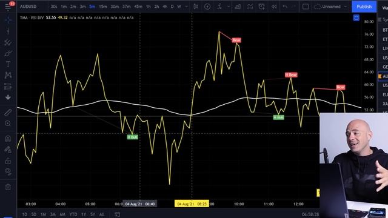This screenshot has width=388, height=218.
Task: Switch to the 3m timeframe
Action: tap(82, 7)
